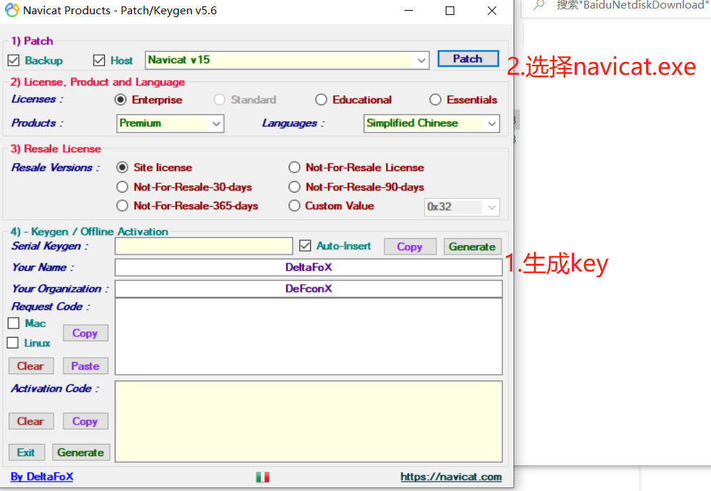
Task: Enable the Linux request code checkbox
Action: (x=13, y=343)
